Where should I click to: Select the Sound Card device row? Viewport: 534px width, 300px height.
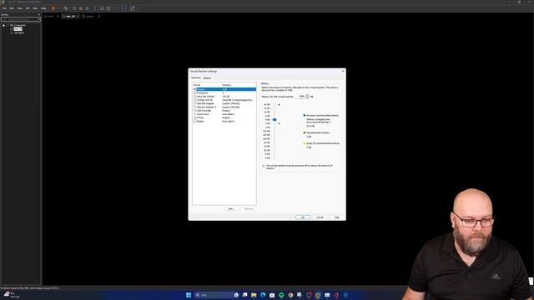(224, 114)
